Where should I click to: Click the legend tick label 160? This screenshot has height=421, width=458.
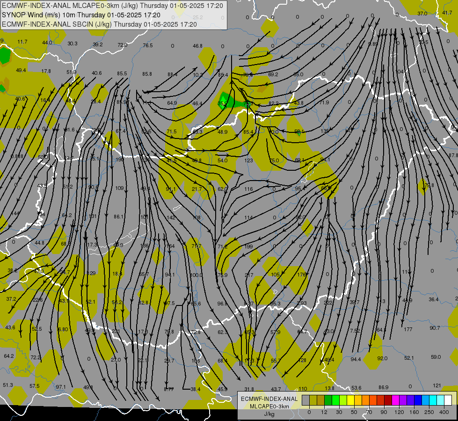tap(414, 412)
